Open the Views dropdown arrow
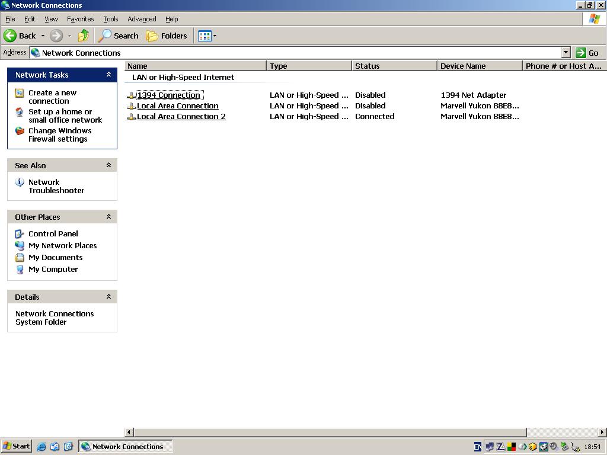The image size is (607, 455). tap(215, 36)
